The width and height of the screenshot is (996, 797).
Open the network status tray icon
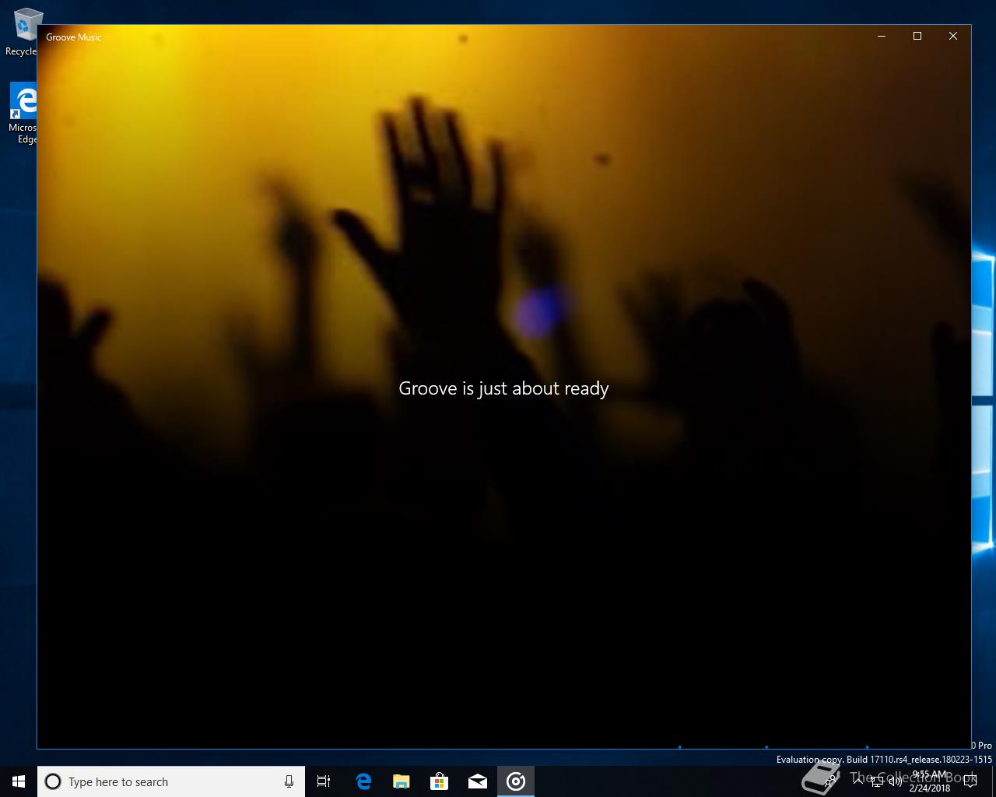(877, 781)
